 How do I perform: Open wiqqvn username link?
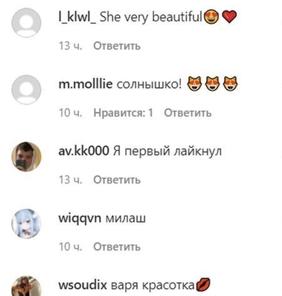[80, 218]
